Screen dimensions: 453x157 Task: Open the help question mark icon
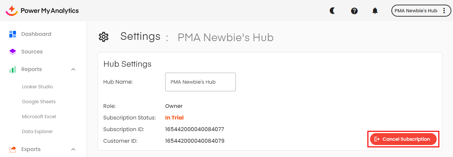point(354,11)
